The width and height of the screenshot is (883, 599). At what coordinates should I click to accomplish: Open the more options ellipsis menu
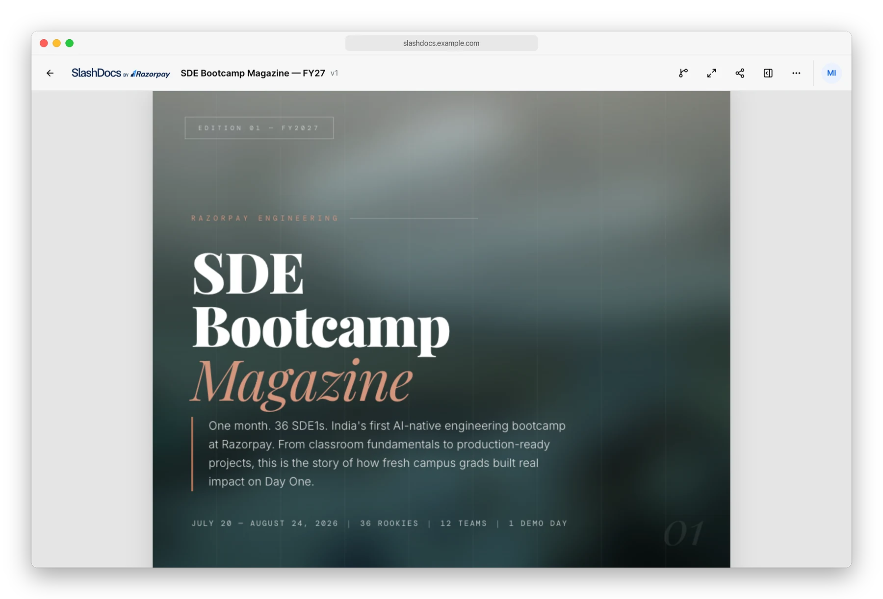point(796,73)
